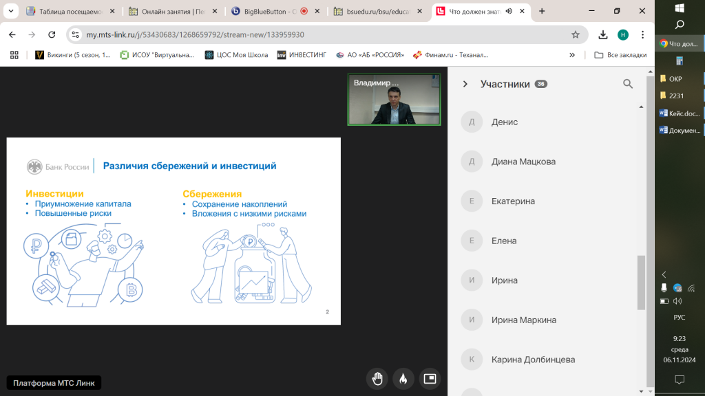This screenshot has height=396, width=705.
Task: View site information icon in address bar
Action: (76, 34)
